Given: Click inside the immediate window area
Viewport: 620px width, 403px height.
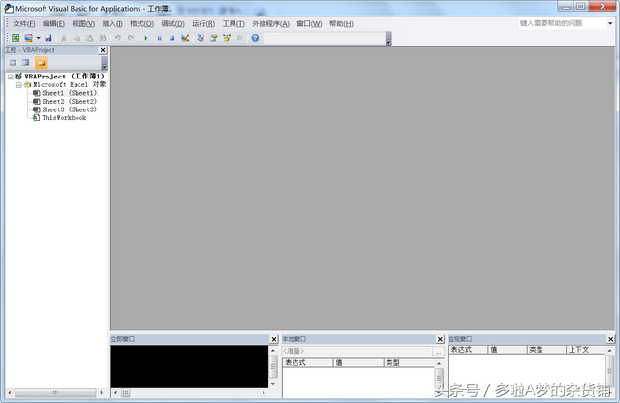Looking at the screenshot, I should click(x=190, y=366).
